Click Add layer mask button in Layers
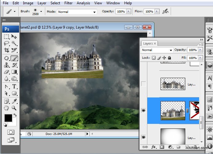 pos(162,147)
